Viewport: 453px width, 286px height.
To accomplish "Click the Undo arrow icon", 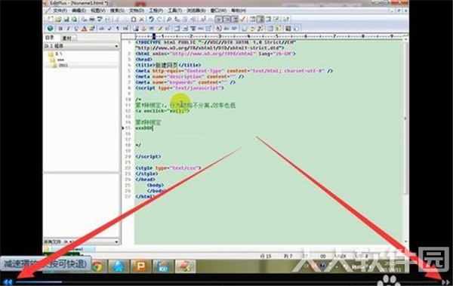I will [x=151, y=20].
